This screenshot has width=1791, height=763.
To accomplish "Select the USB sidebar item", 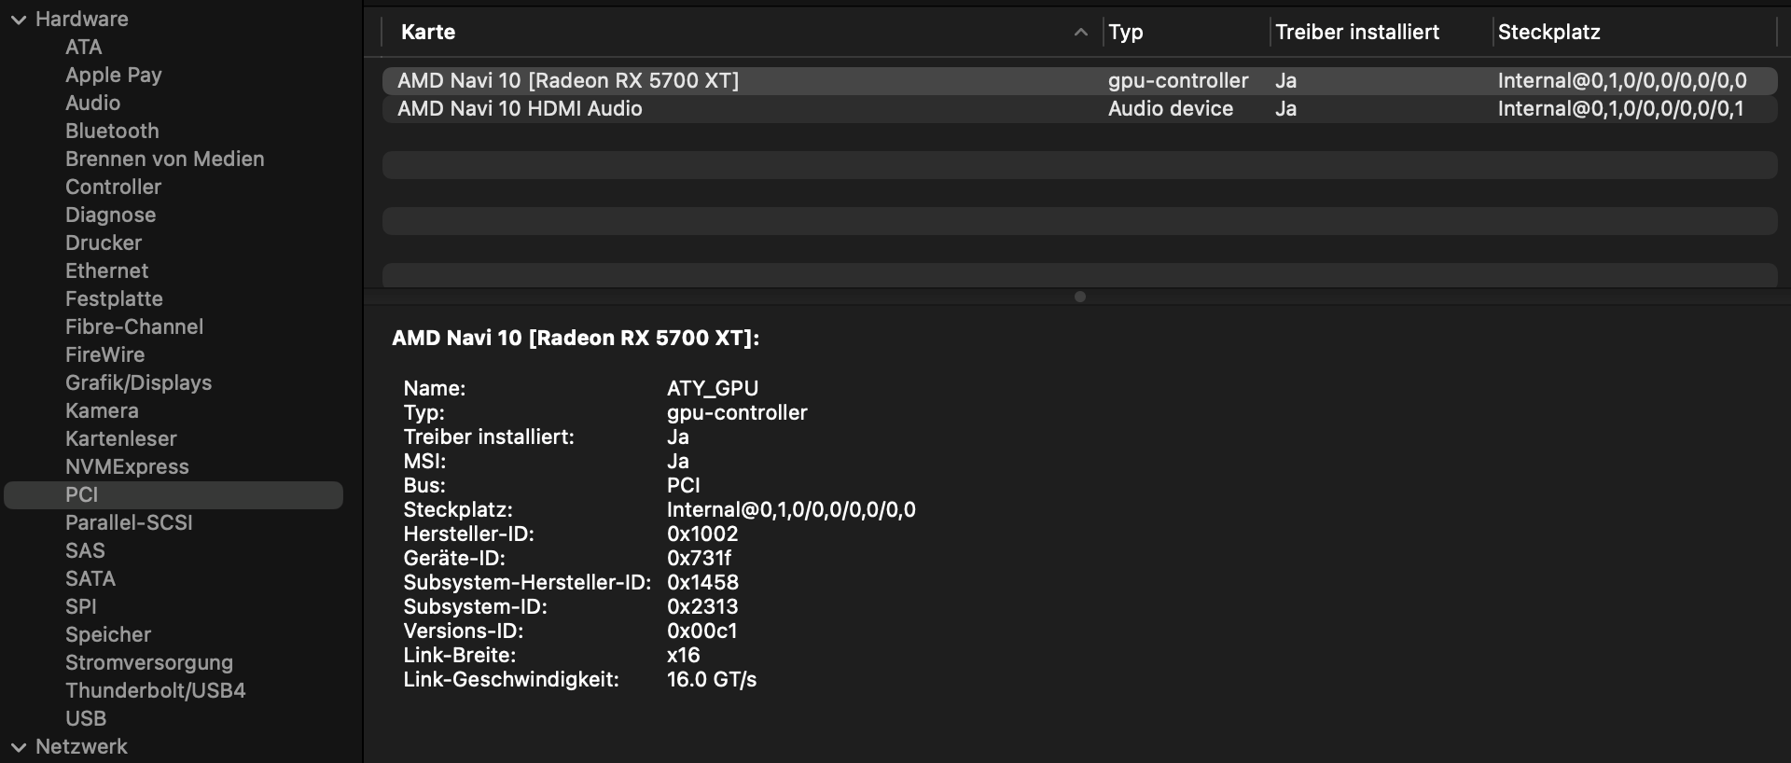I will point(86,719).
